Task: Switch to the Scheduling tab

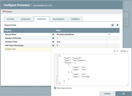Action: point(26,19)
